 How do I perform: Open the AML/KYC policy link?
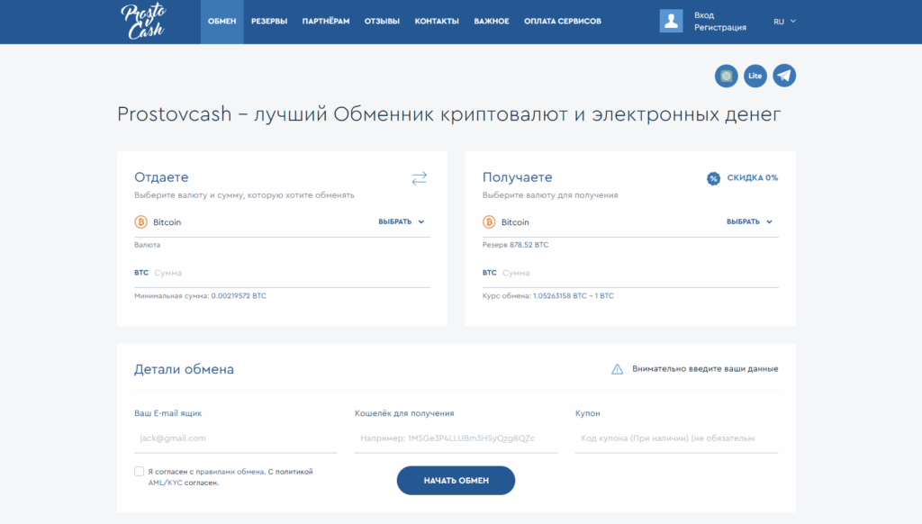coord(166,483)
